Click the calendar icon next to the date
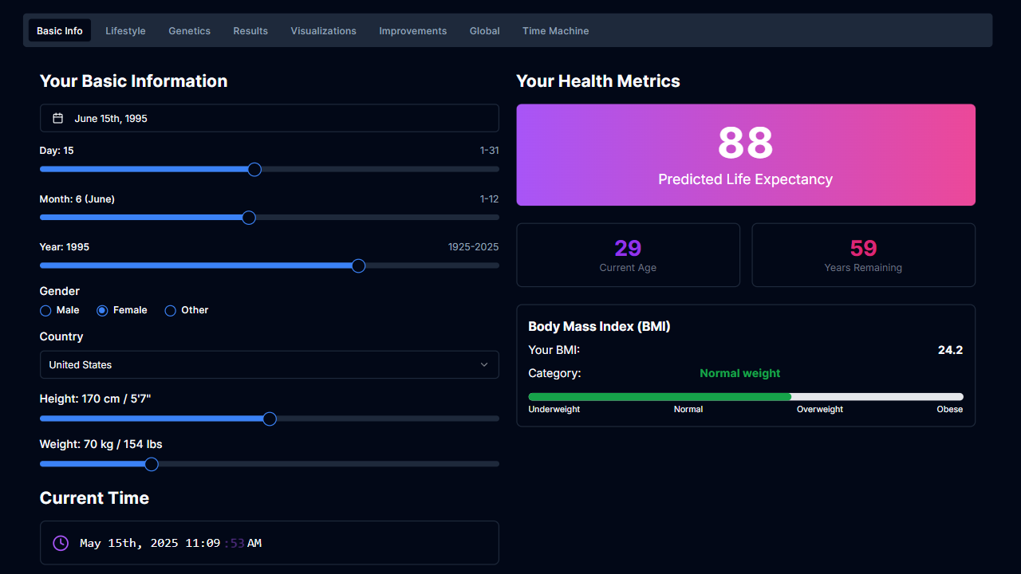This screenshot has width=1021, height=574. click(x=57, y=117)
